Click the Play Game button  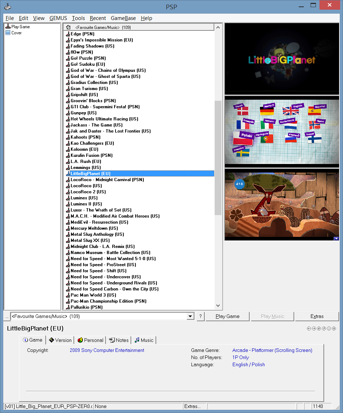(227, 316)
